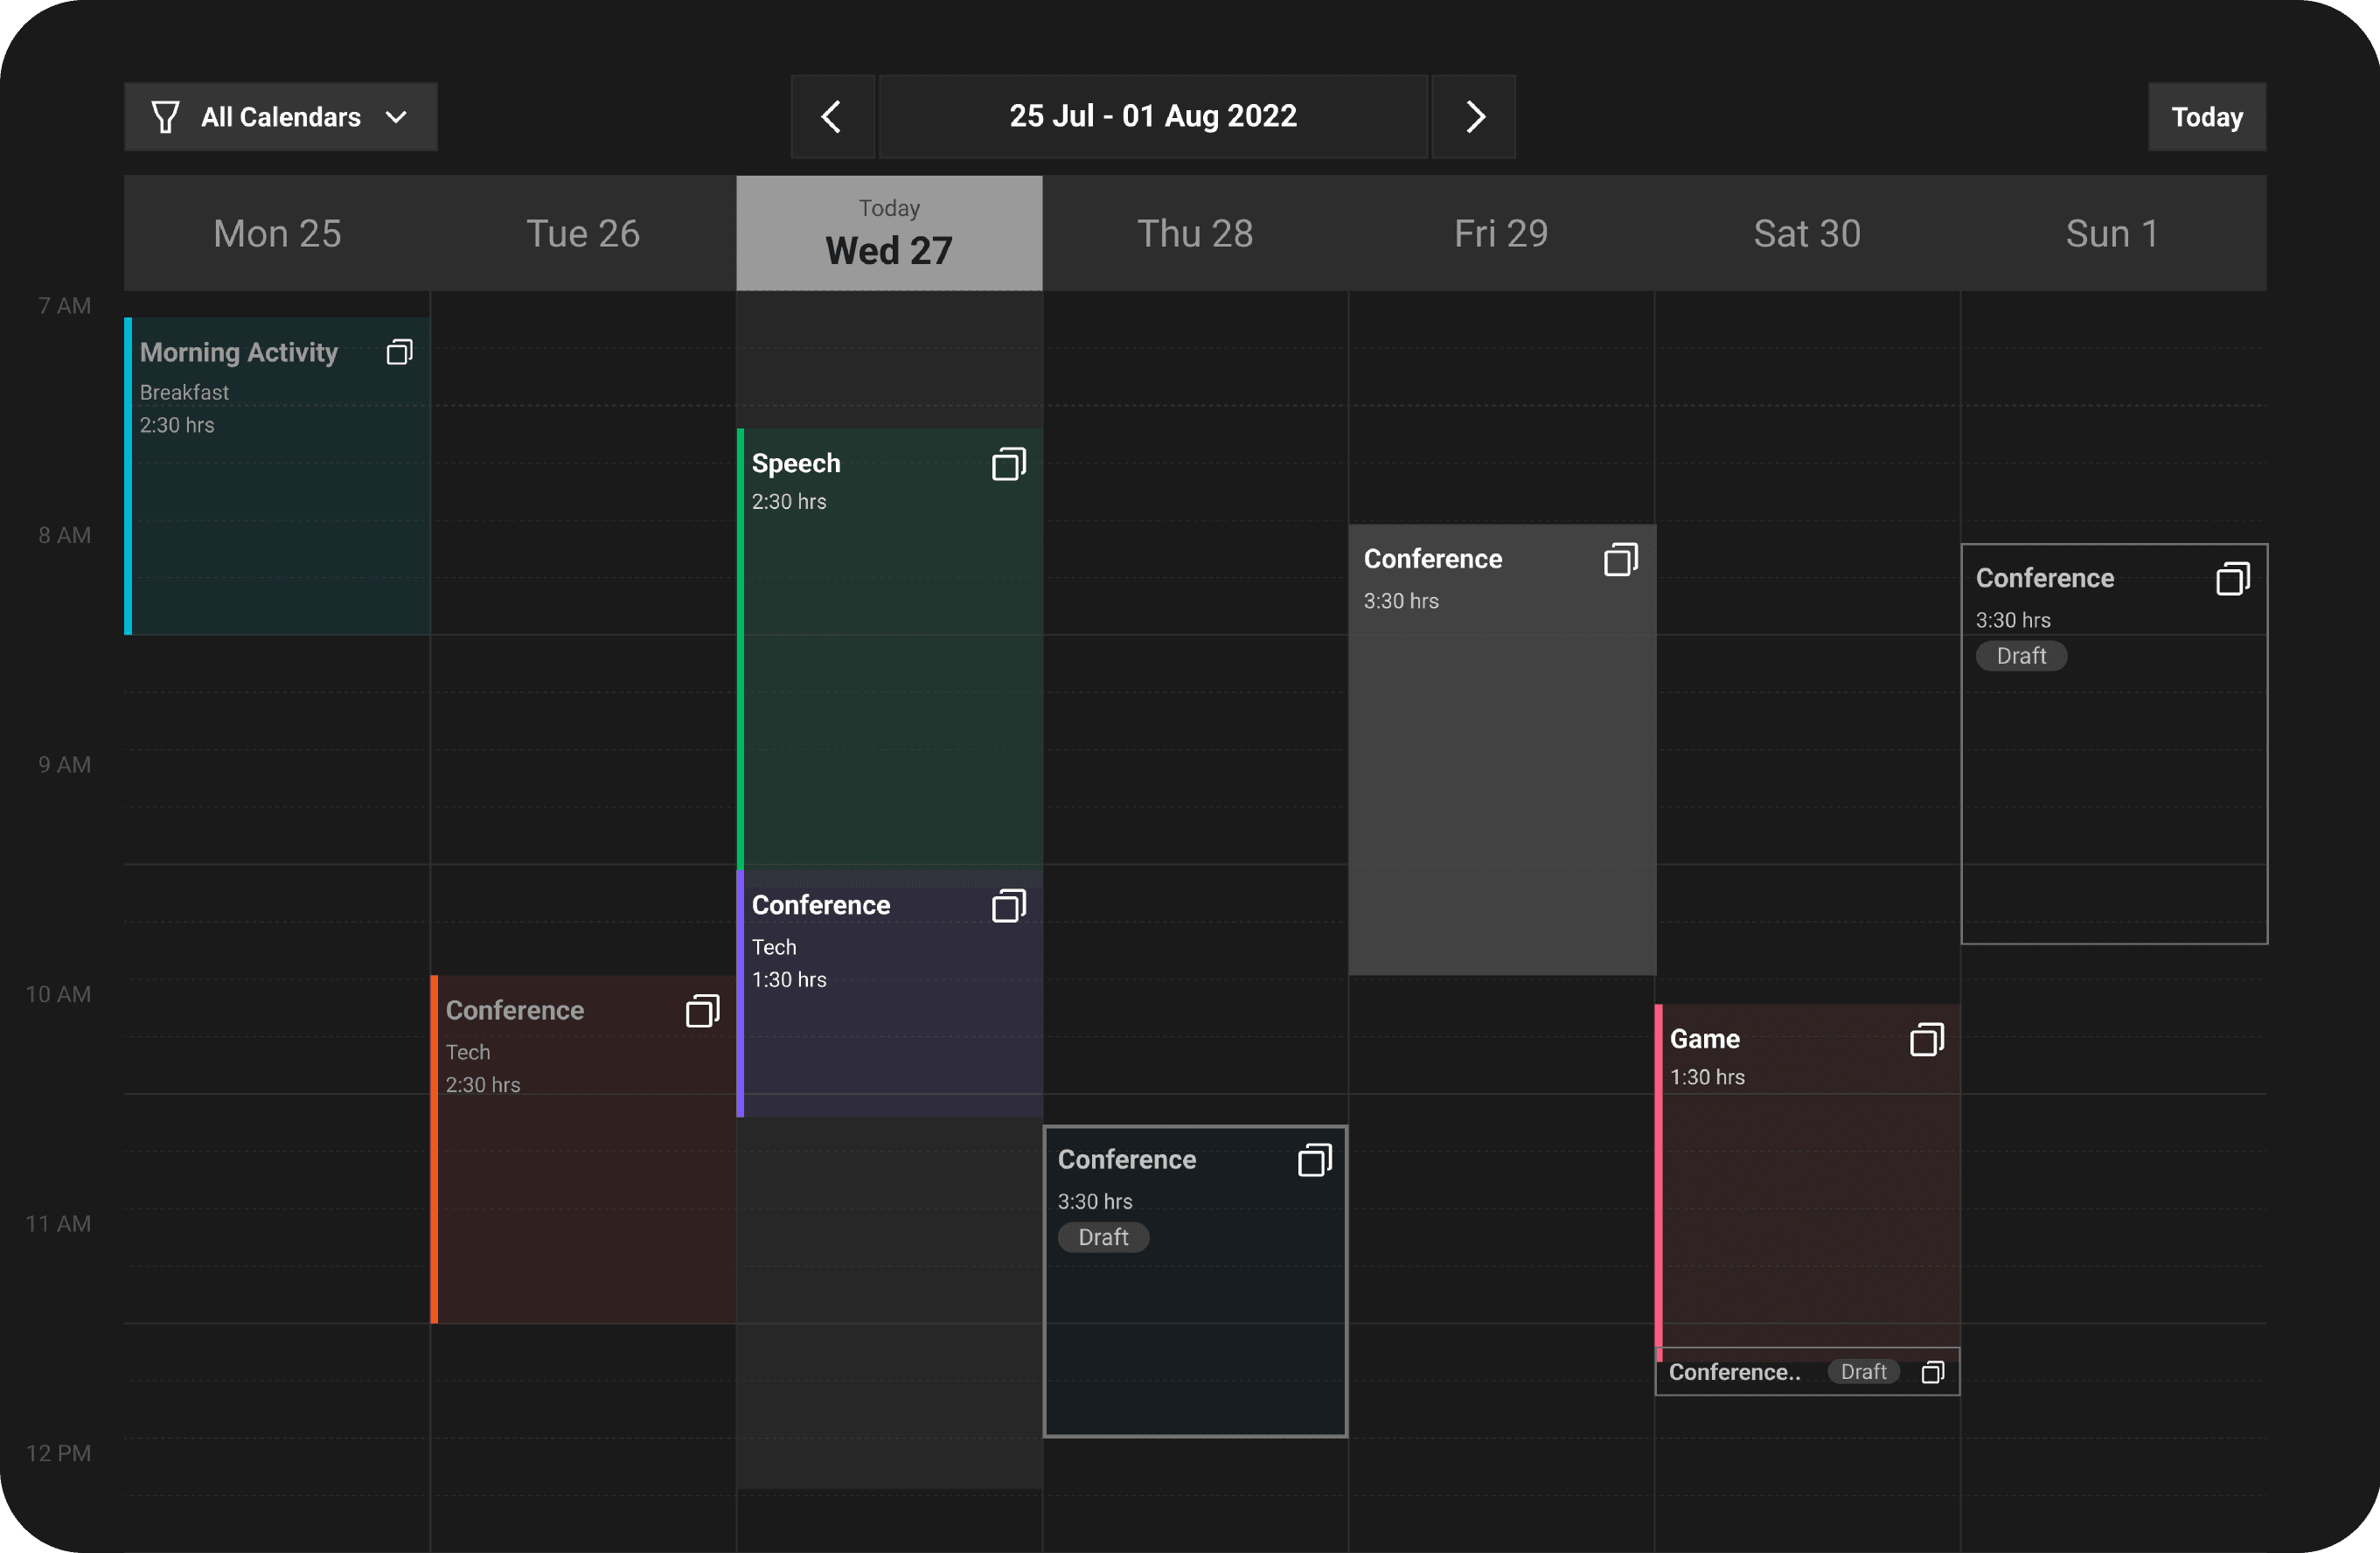Select the Thu 28 day header
Viewport: 2380px width, 1553px height.
point(1195,234)
